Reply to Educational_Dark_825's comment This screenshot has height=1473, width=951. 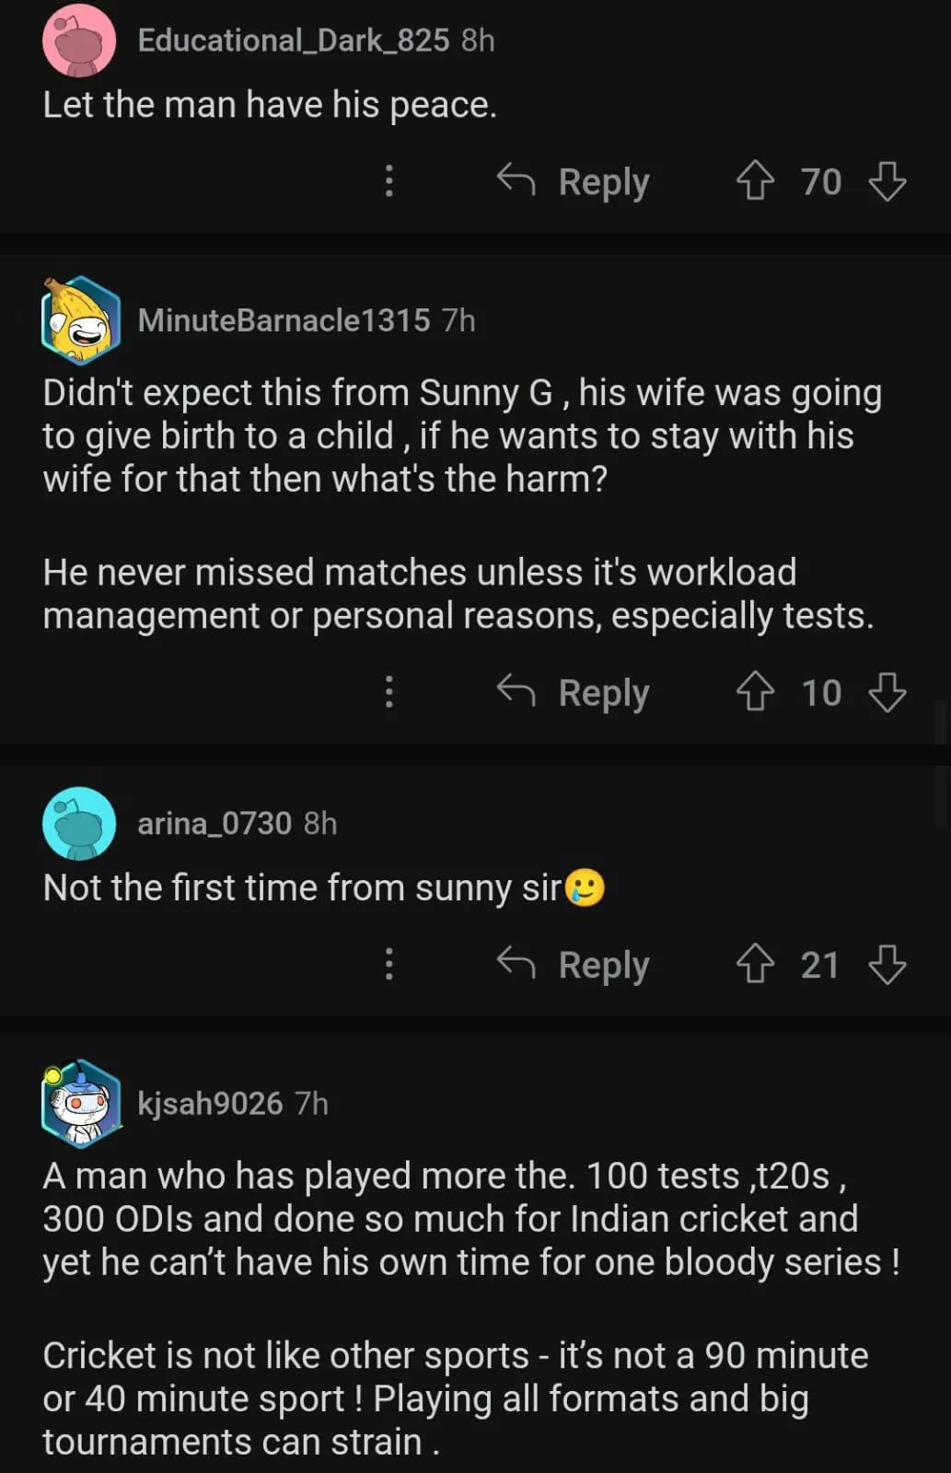[574, 181]
